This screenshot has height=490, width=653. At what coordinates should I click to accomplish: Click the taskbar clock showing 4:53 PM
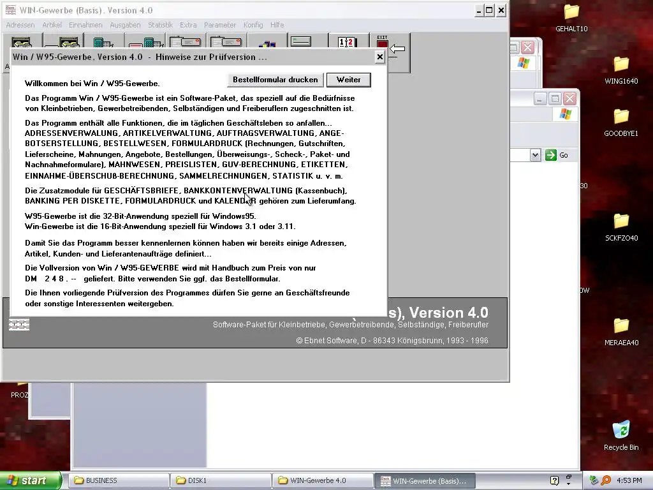pos(629,480)
